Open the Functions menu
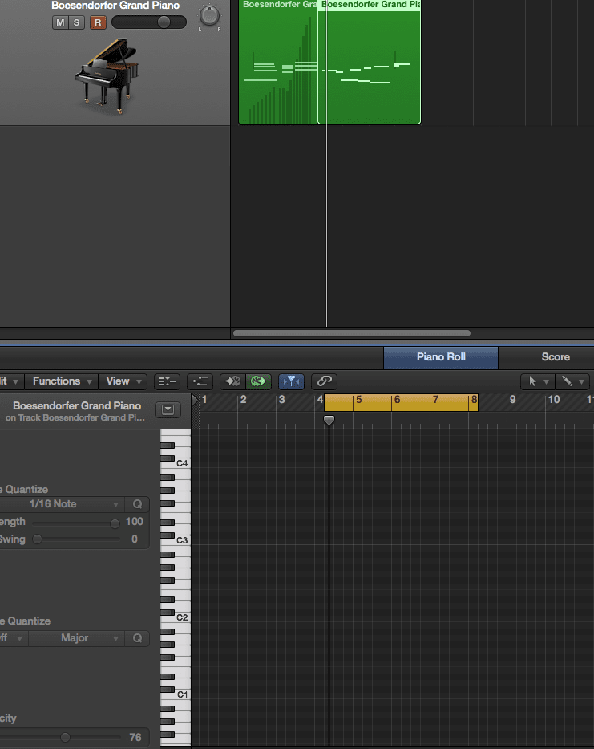Image resolution: width=594 pixels, height=749 pixels. (62, 381)
